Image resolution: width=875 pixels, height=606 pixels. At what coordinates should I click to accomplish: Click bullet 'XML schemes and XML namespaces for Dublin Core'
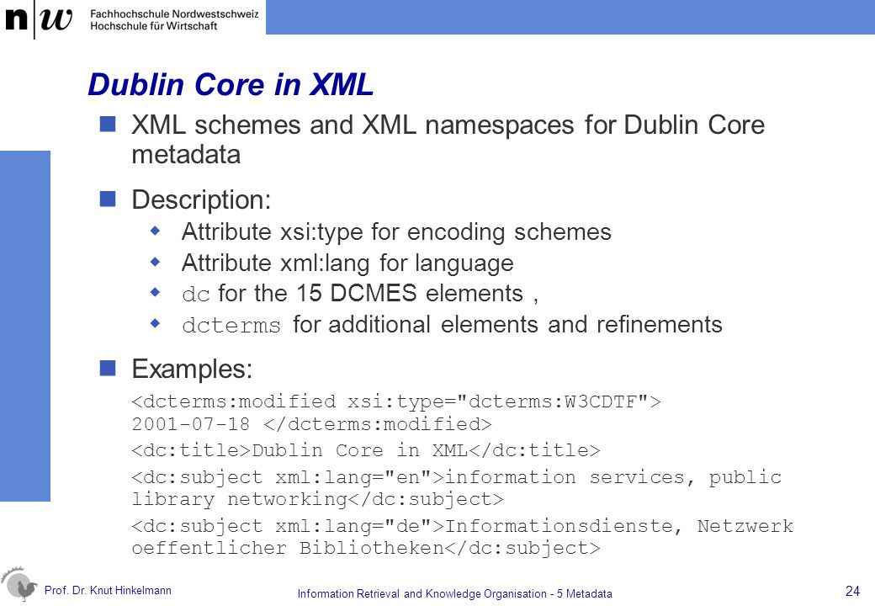[448, 125]
